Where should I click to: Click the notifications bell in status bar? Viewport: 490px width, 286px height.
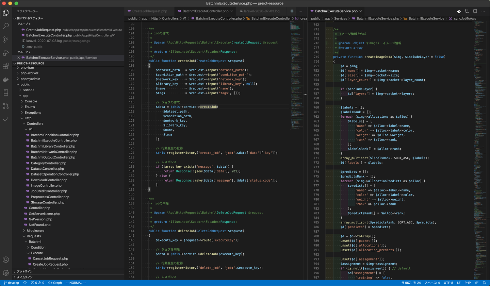click(x=484, y=283)
